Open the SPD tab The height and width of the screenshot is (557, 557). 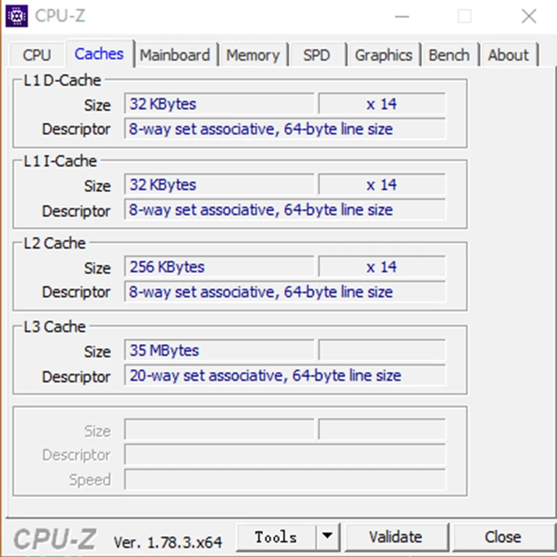pyautogui.click(x=317, y=55)
